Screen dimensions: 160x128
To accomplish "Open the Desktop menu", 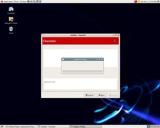I will tap(23, 2).
